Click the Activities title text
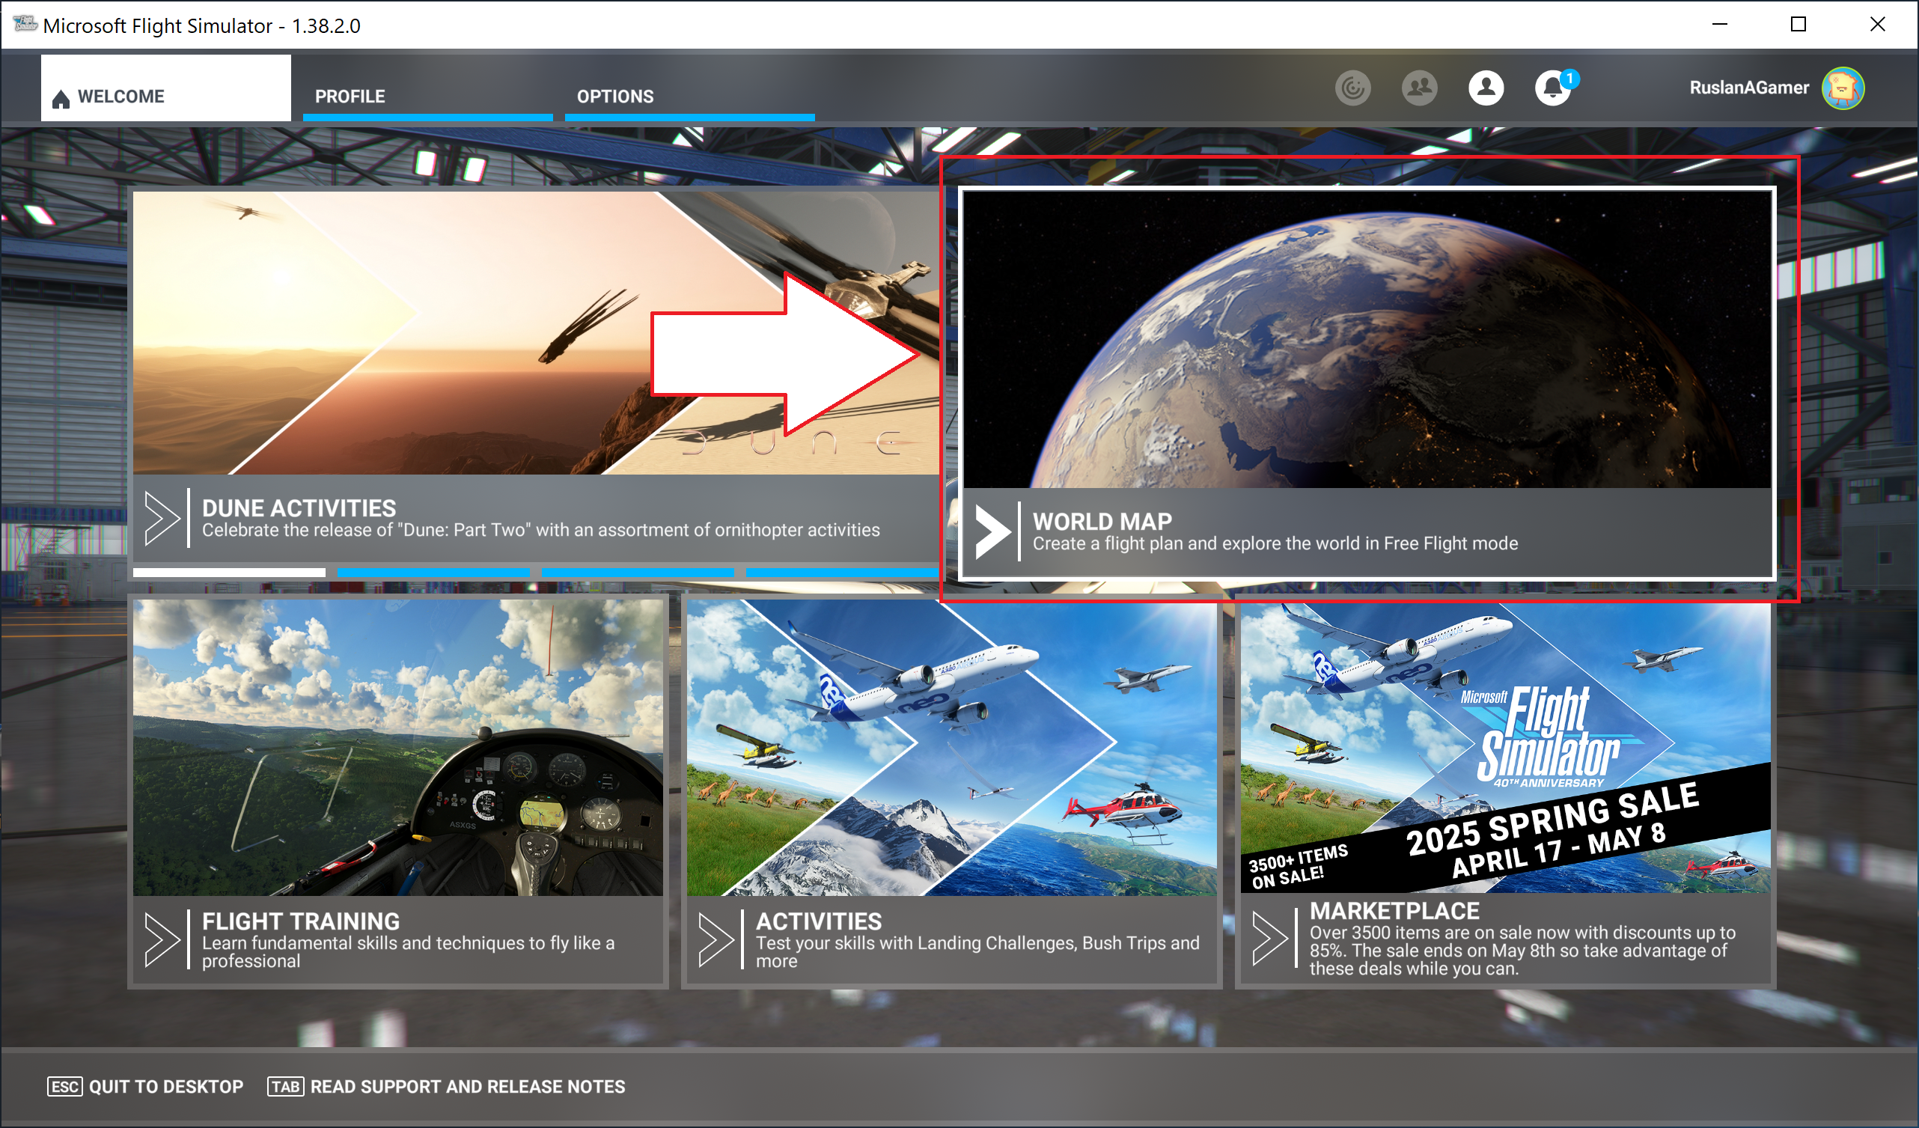The image size is (1919, 1128). 819,921
